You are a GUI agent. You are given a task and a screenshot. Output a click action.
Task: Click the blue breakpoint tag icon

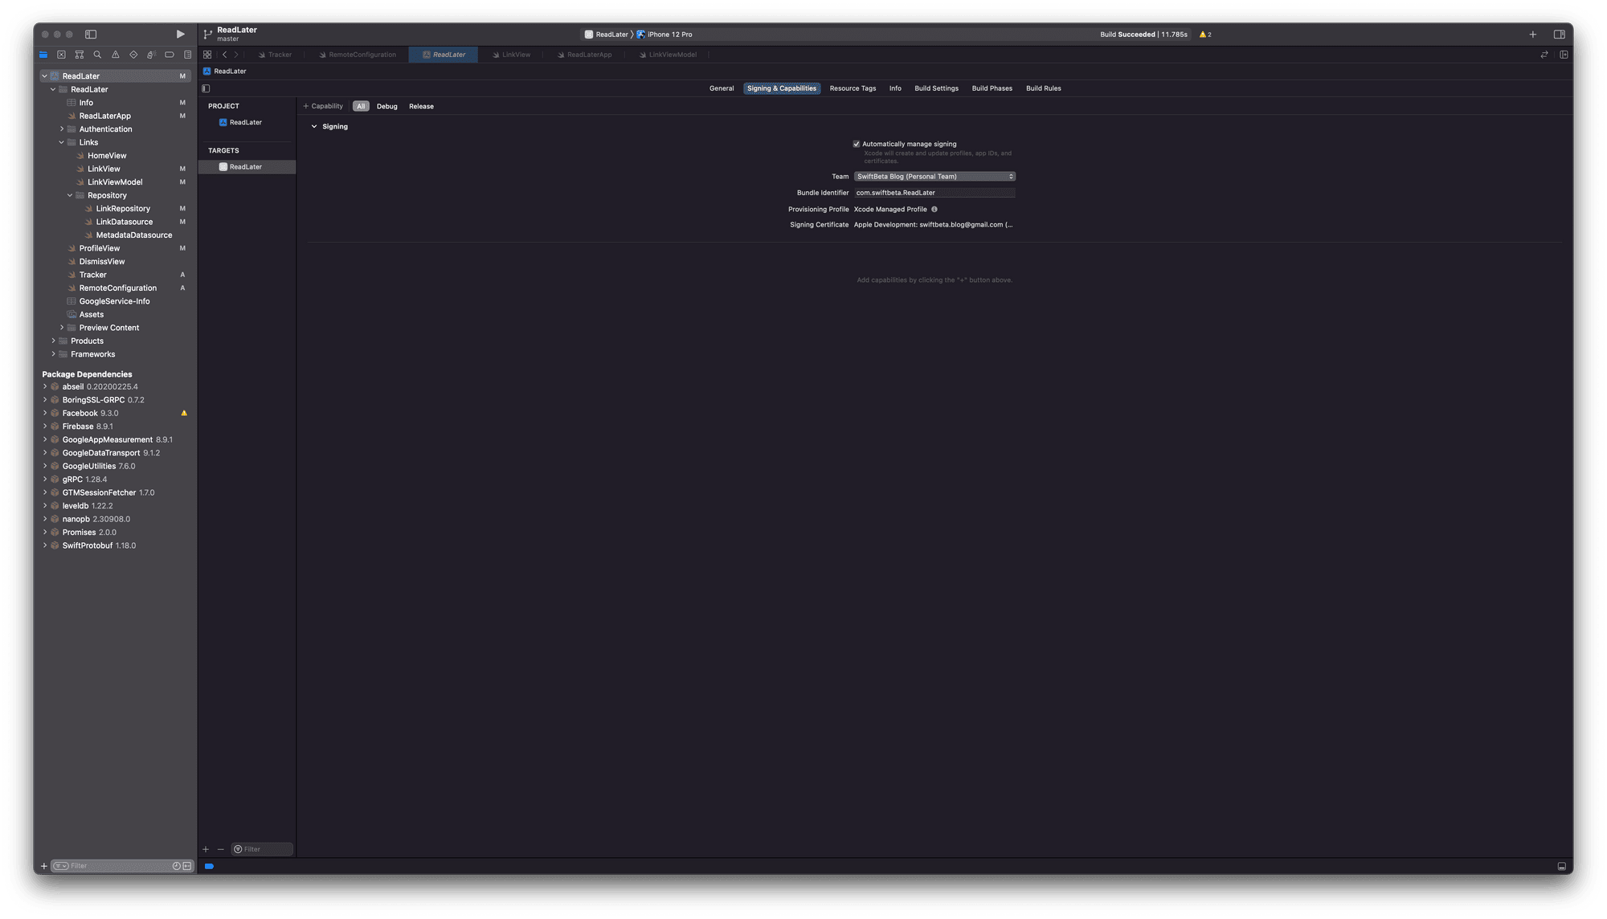209,866
